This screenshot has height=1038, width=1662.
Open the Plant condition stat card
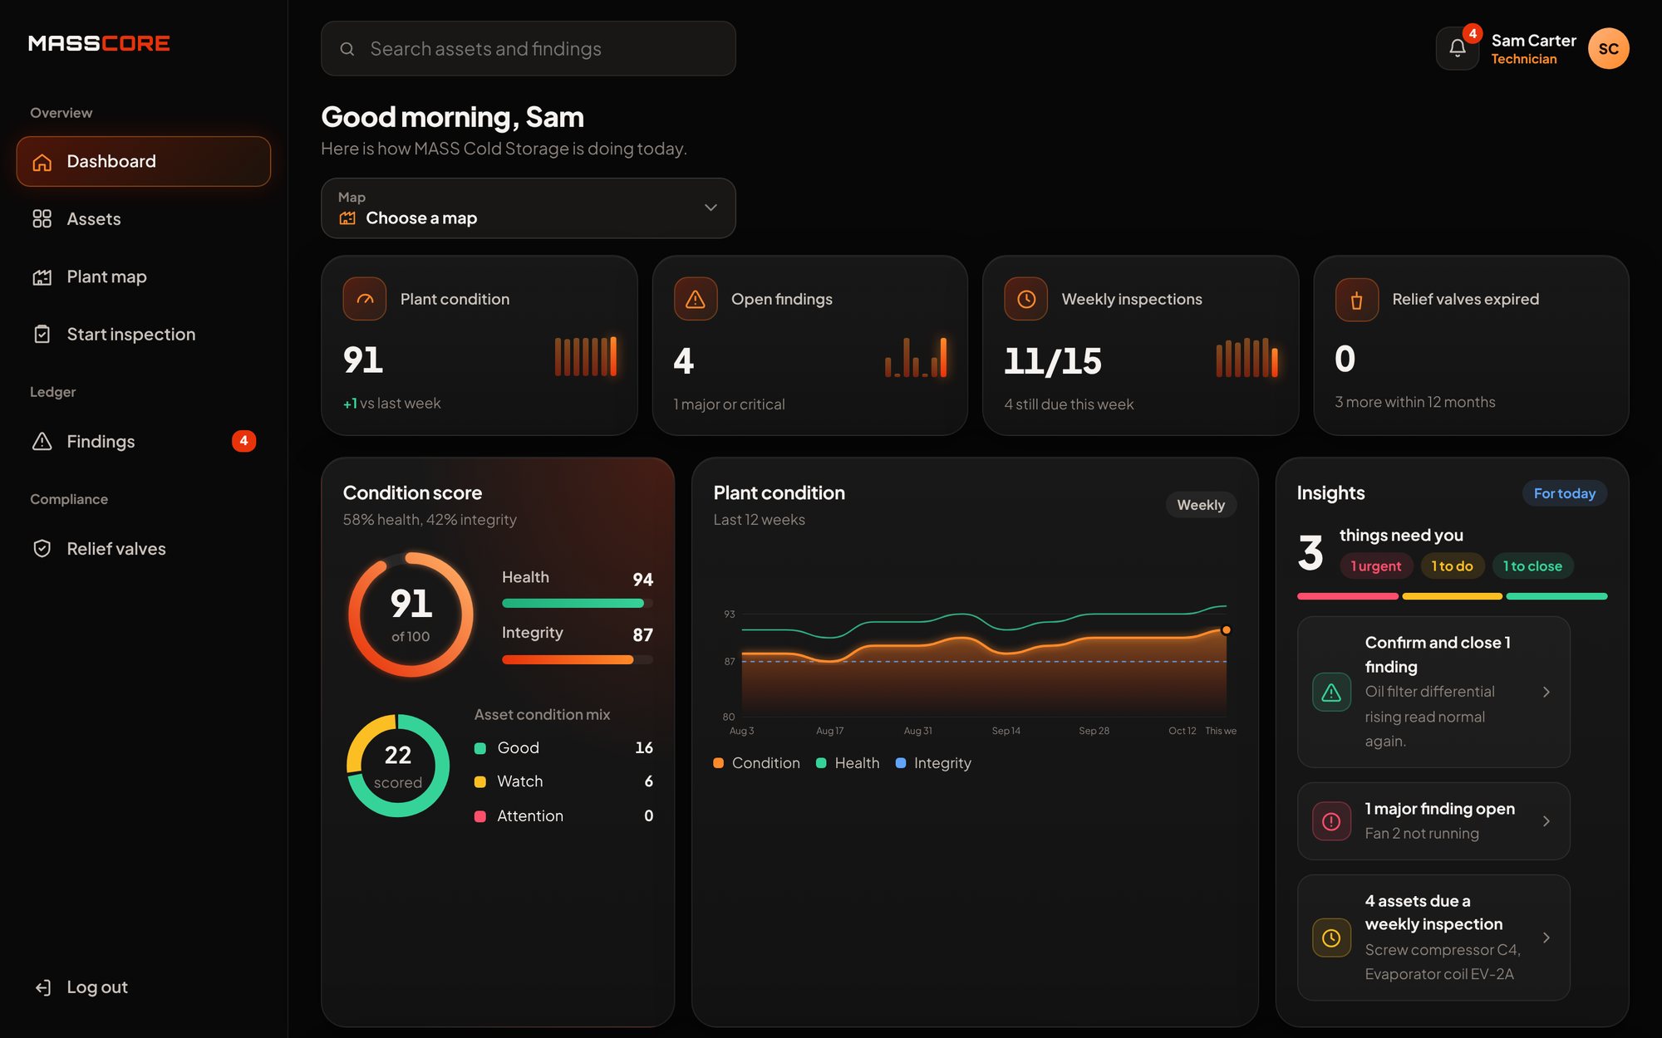coord(479,345)
